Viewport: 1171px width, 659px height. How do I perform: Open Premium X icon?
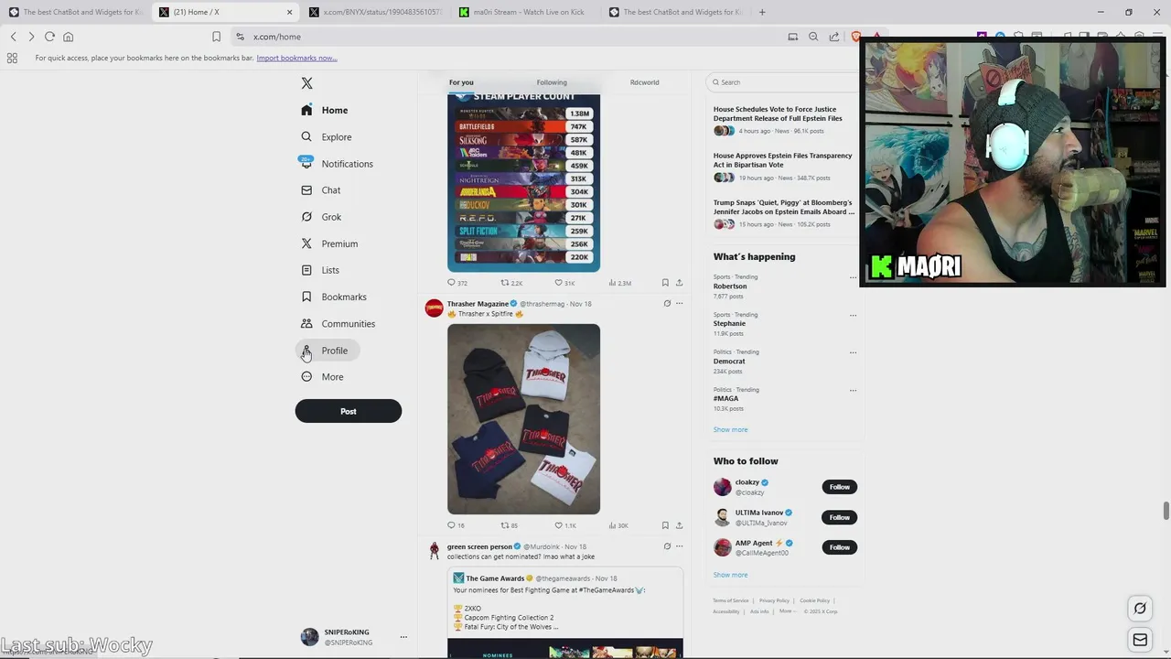(x=306, y=243)
